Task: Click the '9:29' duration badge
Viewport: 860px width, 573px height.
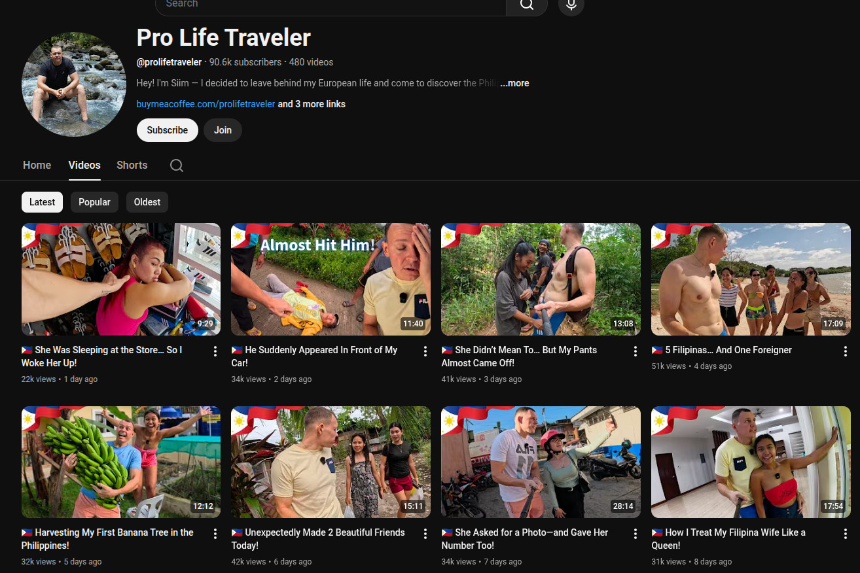Action: pyautogui.click(x=206, y=324)
